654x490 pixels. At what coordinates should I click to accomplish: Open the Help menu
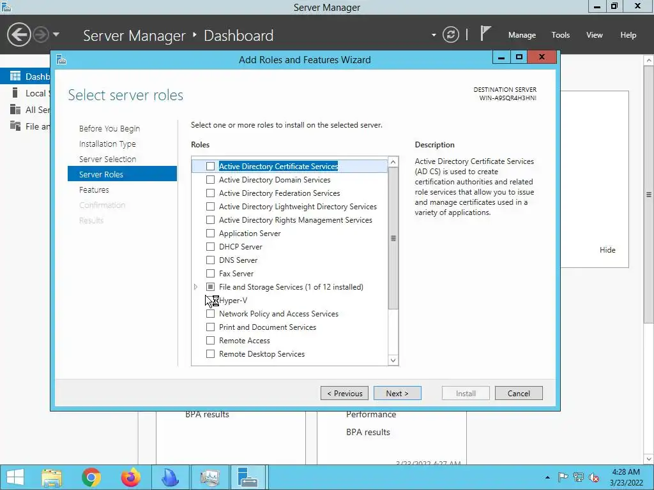click(628, 35)
